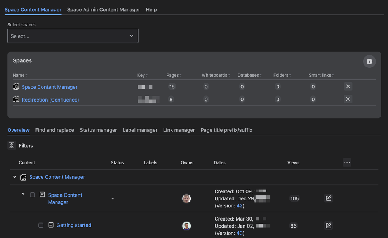
Task: Switch to Find and replace tab
Action: [x=54, y=130]
